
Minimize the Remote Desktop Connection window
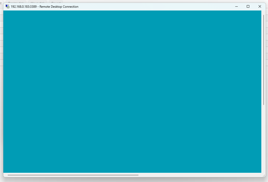[x=236, y=6]
